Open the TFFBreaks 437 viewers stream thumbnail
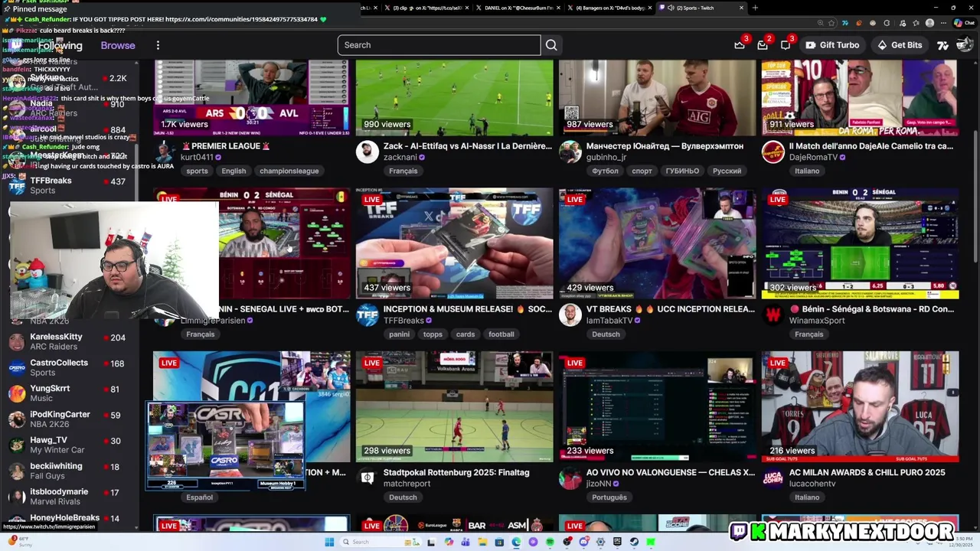The height and width of the screenshot is (551, 980). point(454,243)
